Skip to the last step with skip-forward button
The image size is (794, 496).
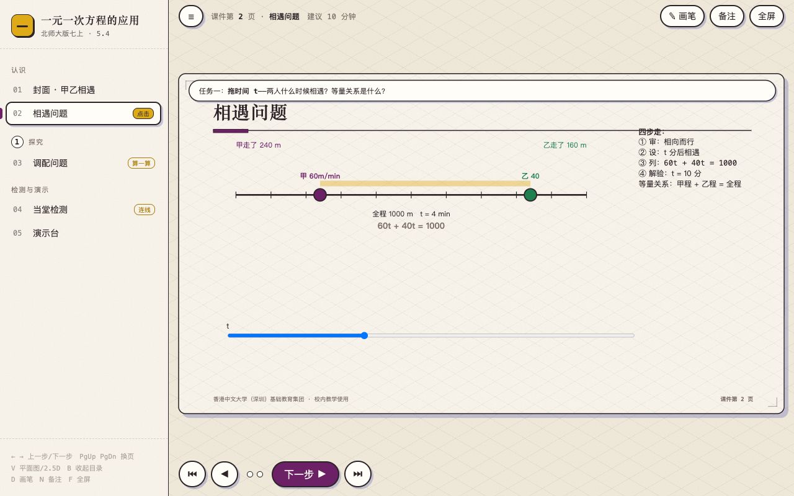click(358, 474)
